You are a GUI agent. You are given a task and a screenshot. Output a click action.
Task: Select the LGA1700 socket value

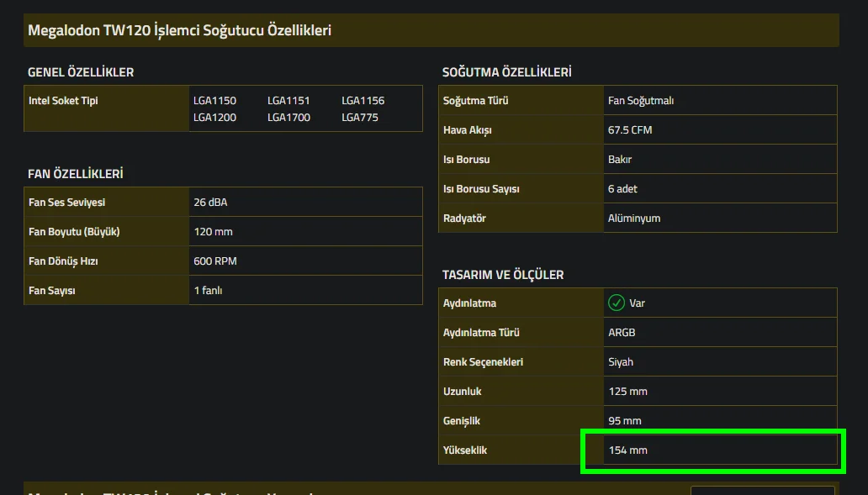click(x=288, y=118)
